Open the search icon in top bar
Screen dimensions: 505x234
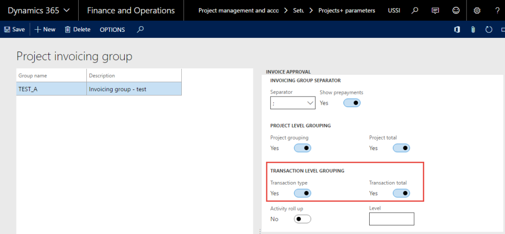[x=415, y=10]
